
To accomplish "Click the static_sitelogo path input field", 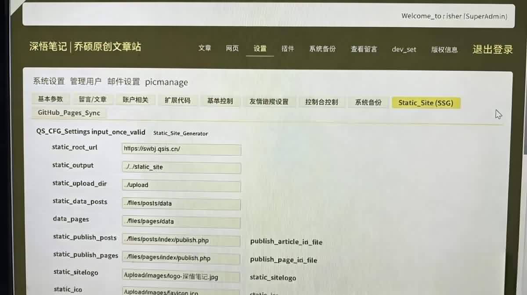I will pyautogui.click(x=181, y=277).
